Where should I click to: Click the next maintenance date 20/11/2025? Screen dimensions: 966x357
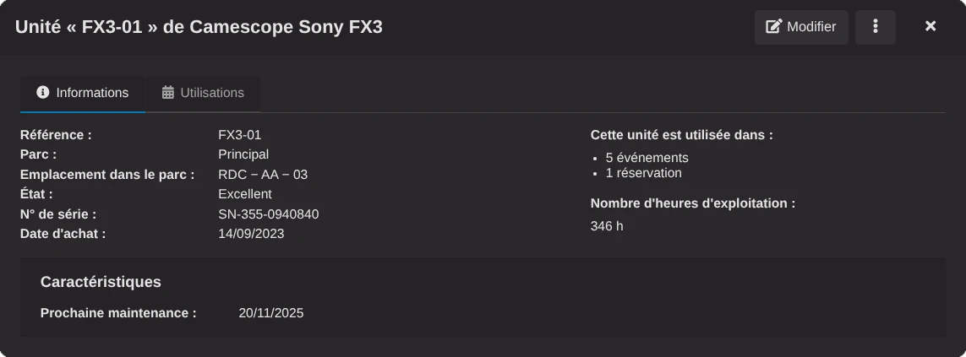click(x=271, y=313)
